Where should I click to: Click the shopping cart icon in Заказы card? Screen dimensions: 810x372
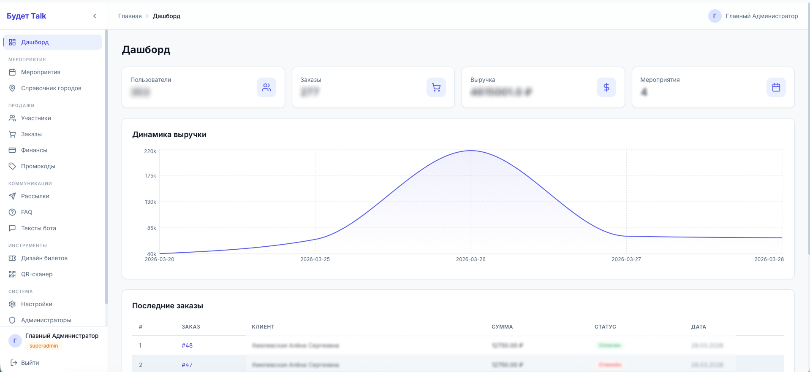coord(436,87)
